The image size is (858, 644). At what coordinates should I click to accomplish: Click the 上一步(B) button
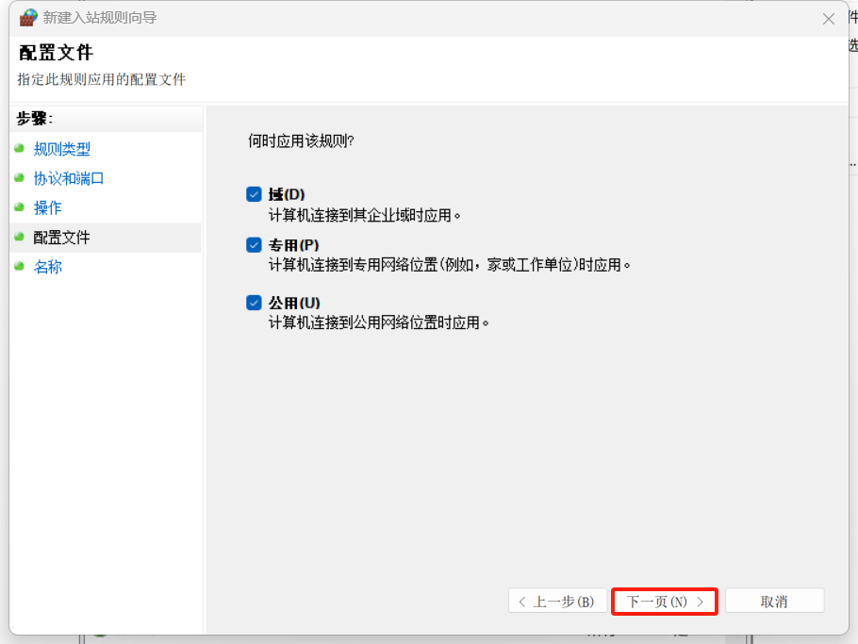[x=557, y=602]
